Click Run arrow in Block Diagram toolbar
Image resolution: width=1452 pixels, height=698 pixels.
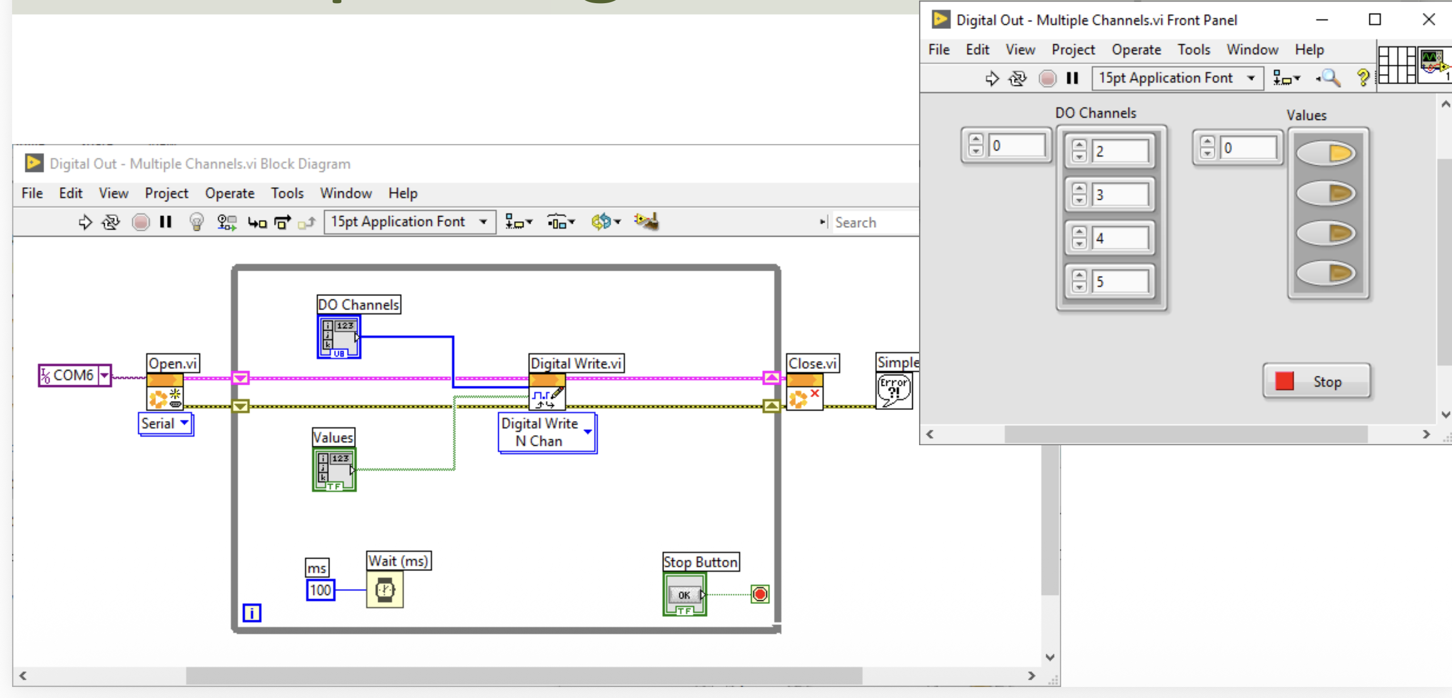tap(85, 222)
